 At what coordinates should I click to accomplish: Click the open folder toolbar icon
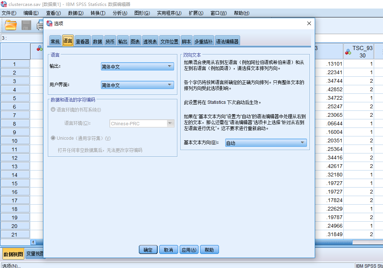11,25
